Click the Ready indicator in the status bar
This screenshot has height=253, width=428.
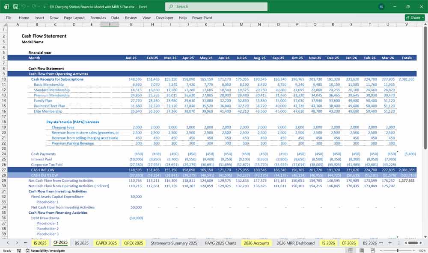click(7, 250)
